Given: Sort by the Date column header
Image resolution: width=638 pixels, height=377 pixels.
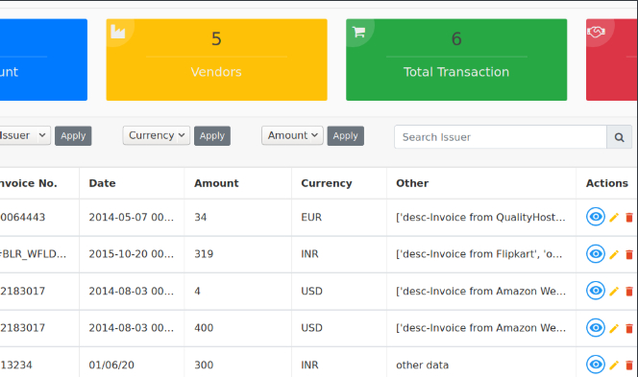Looking at the screenshot, I should tap(102, 183).
